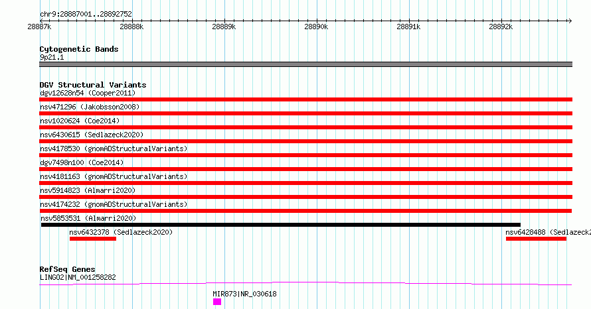
Task: Click the red nsv4178530 variant bar
Action: coord(305,155)
